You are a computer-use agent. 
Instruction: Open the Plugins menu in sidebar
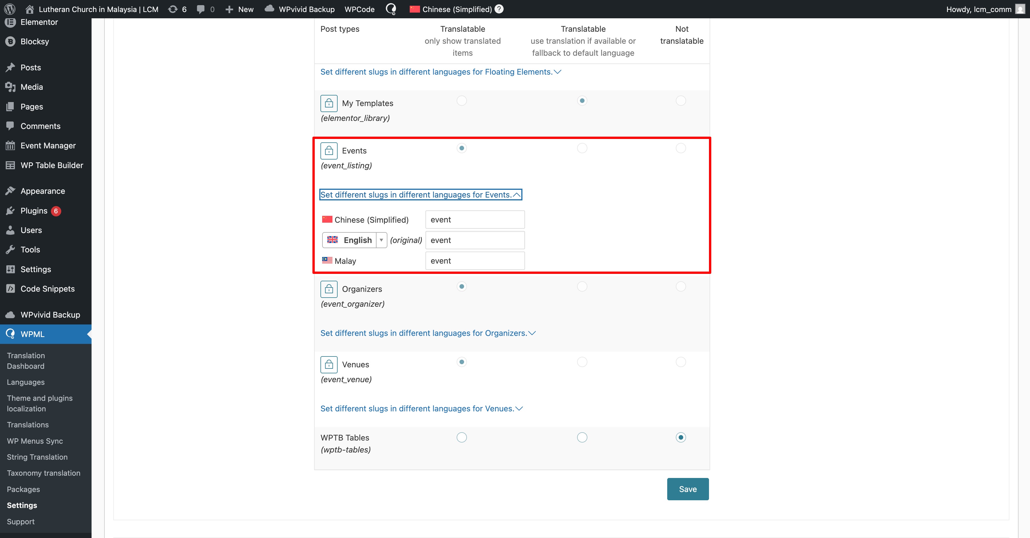pyautogui.click(x=34, y=210)
